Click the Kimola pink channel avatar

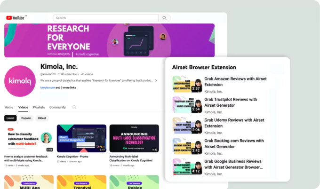[20, 81]
